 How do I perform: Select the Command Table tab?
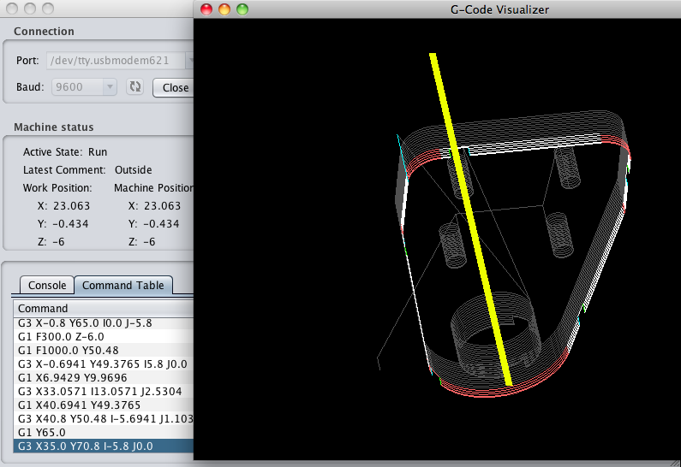122,286
